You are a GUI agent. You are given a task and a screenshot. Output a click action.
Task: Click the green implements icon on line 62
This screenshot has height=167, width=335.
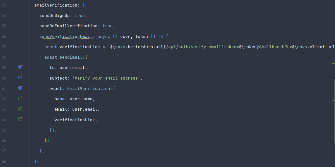(20, 98)
